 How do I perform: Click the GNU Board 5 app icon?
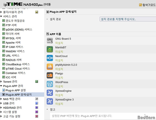click(50, 41)
